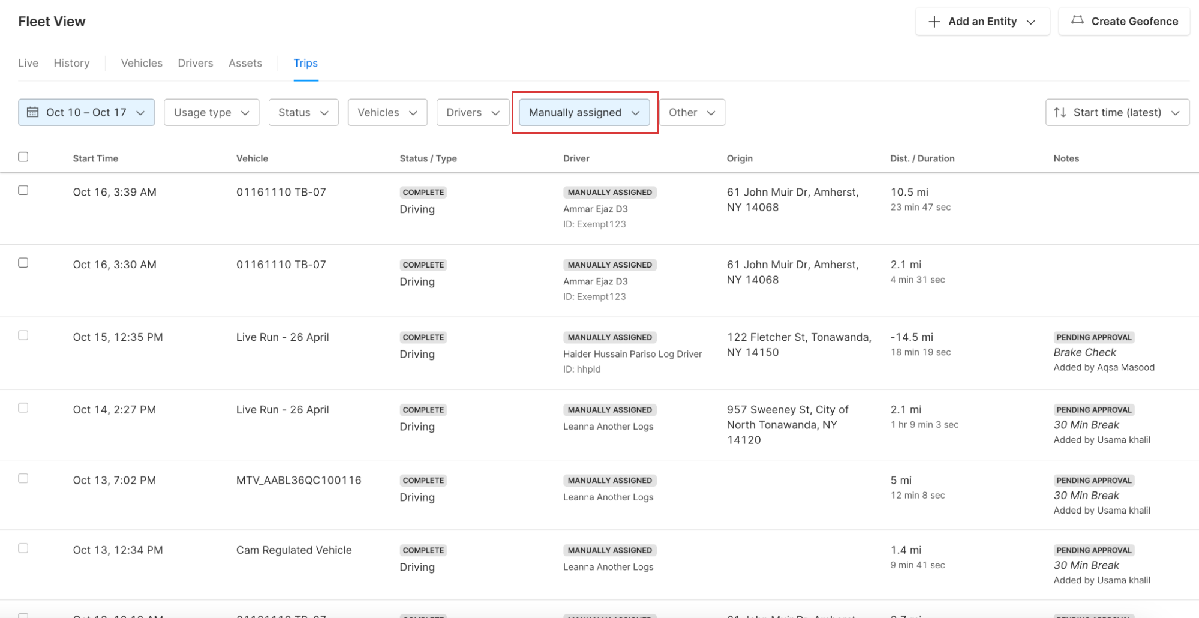Click the Vehicle column header
The image size is (1199, 618).
252,158
